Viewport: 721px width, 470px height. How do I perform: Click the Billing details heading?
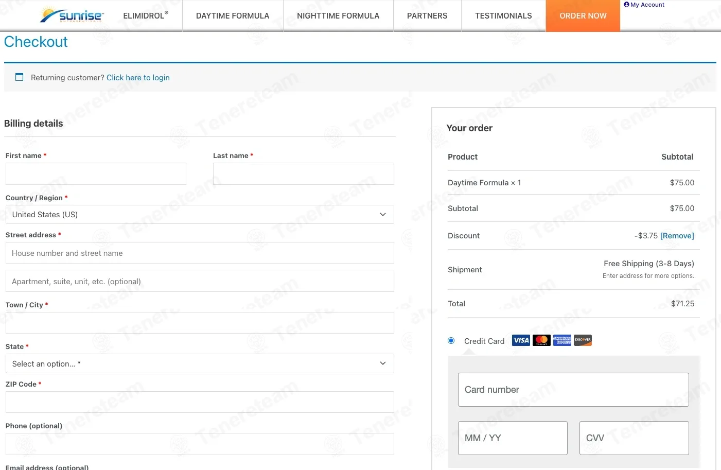point(33,124)
